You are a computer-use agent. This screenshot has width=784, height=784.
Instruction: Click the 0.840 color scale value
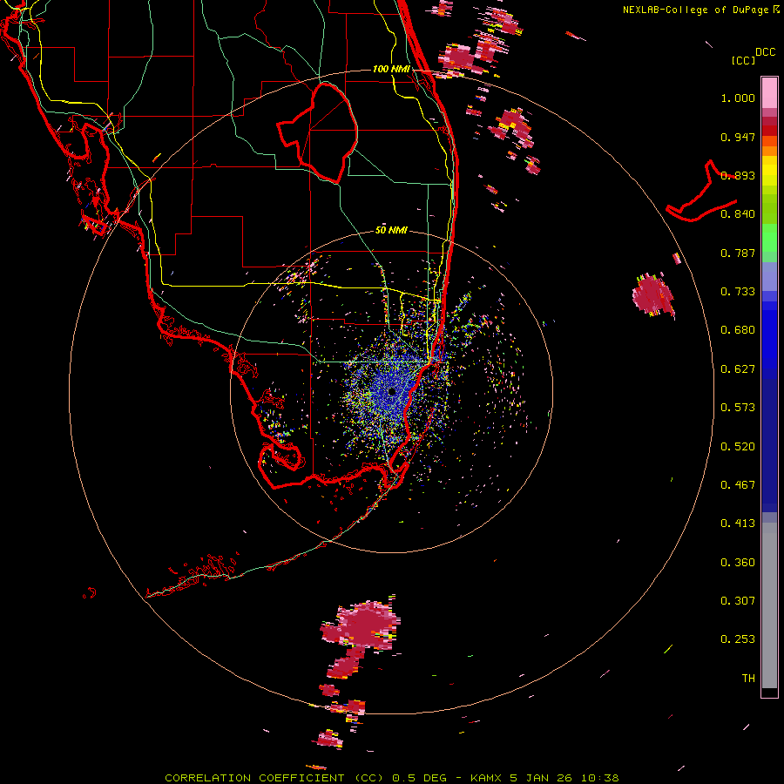click(738, 214)
